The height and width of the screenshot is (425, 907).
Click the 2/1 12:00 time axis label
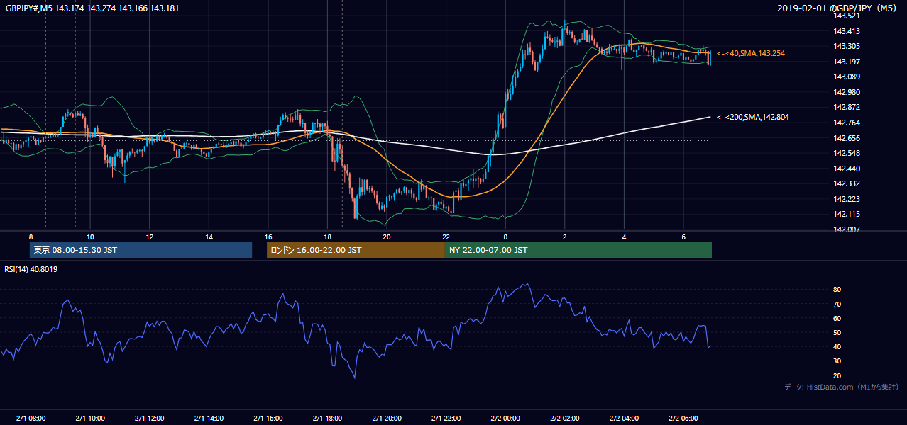[x=149, y=419]
